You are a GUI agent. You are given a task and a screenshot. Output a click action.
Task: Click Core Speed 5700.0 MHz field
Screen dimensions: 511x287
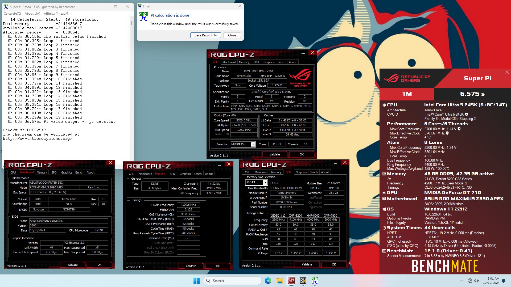244,120
